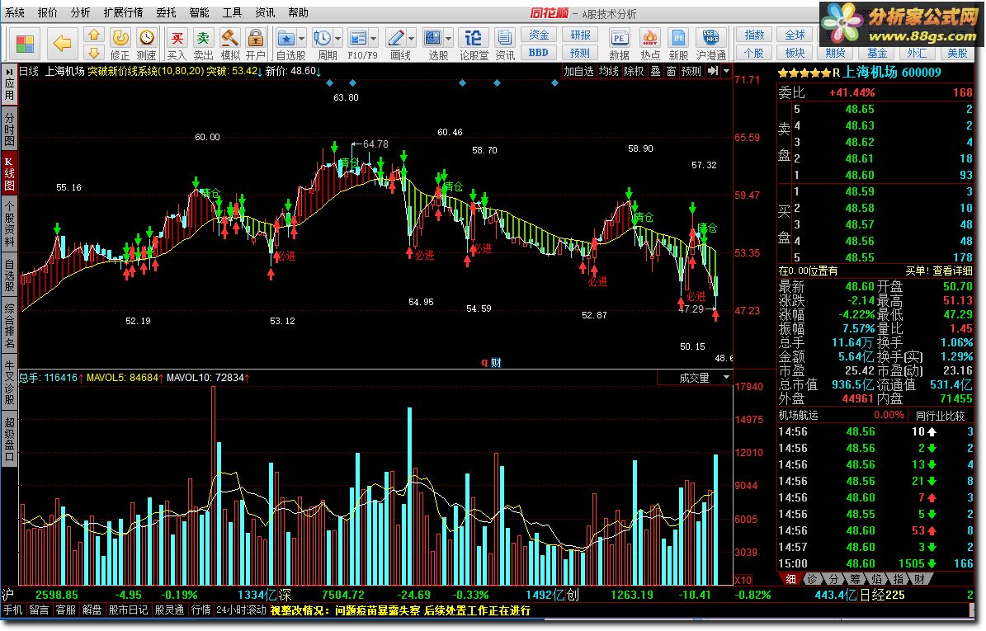Viewport: 986px width, 631px height.
Task: Open the 模拟 gavel simulation icon
Action: pyautogui.click(x=229, y=38)
